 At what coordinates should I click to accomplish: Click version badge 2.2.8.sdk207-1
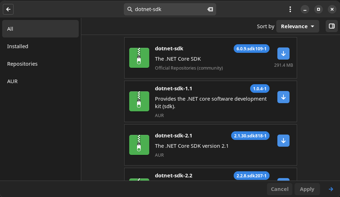coord(251,176)
